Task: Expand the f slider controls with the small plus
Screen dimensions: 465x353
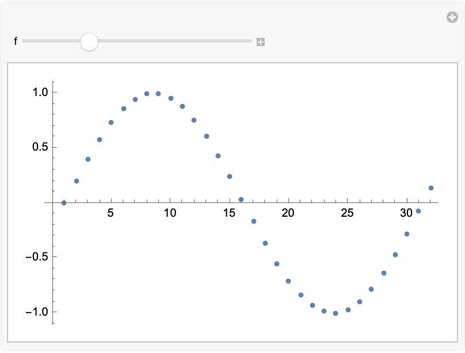Action: pyautogui.click(x=260, y=42)
